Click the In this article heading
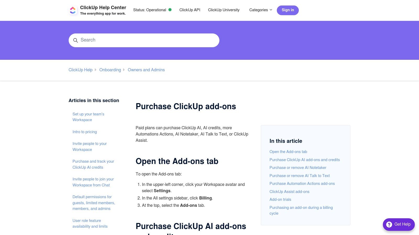The image size is (419, 235). (286, 141)
